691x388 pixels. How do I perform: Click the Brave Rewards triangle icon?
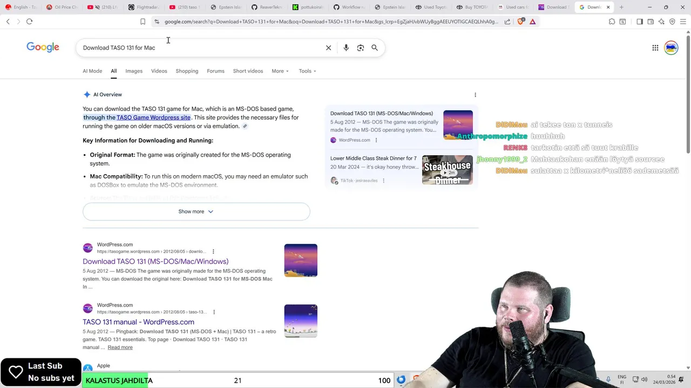point(532,22)
